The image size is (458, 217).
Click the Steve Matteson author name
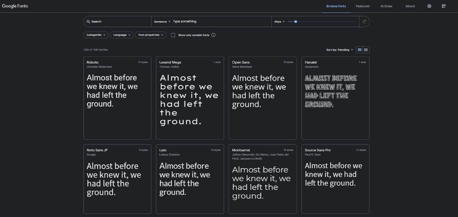pos(242,67)
